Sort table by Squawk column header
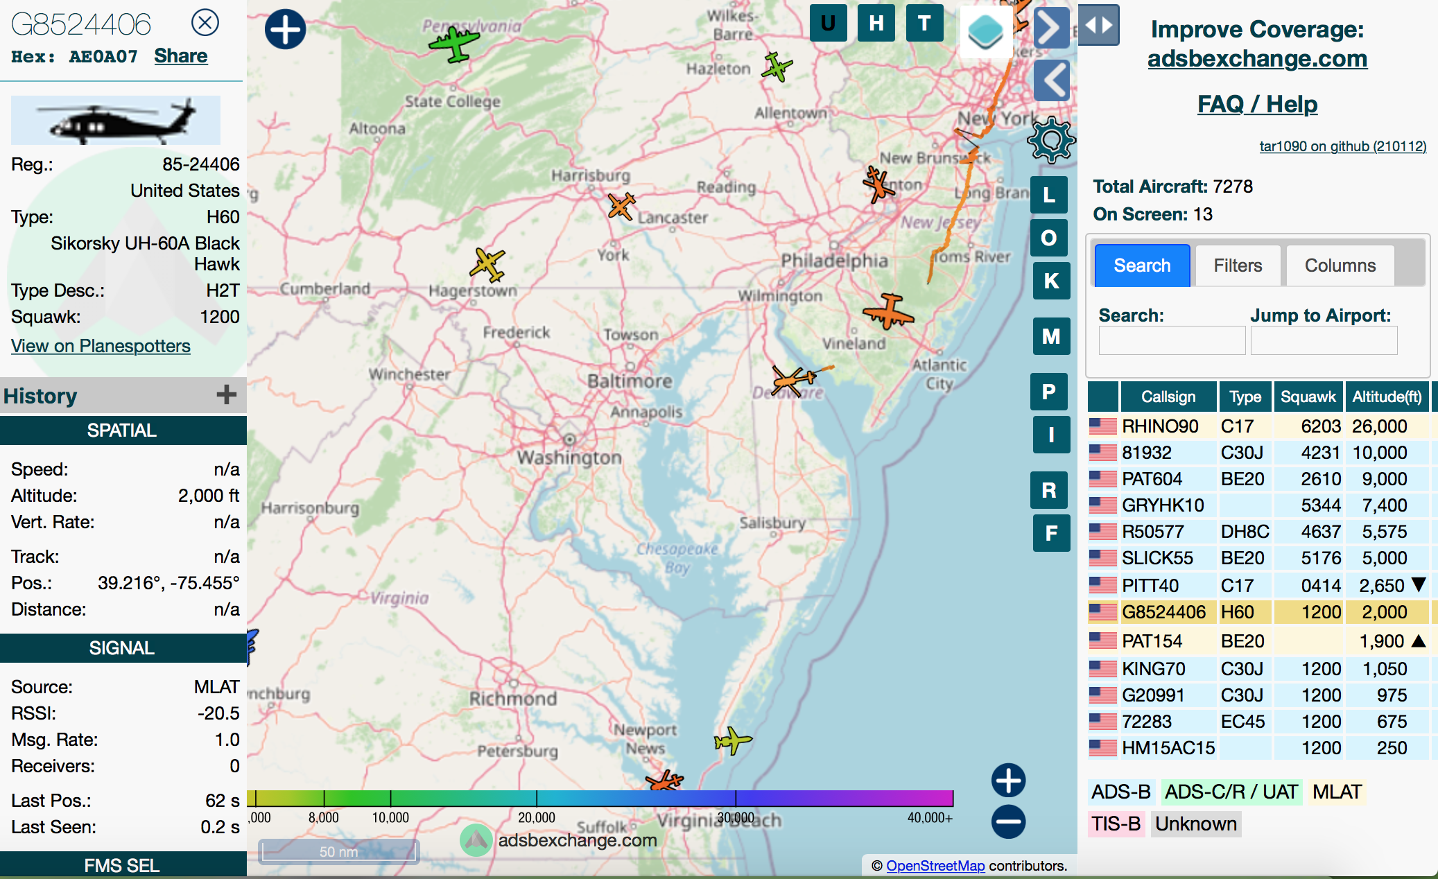1438x879 pixels. pyautogui.click(x=1308, y=397)
